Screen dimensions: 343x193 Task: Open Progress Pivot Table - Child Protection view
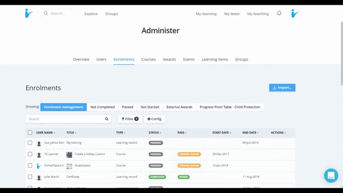tap(230, 107)
